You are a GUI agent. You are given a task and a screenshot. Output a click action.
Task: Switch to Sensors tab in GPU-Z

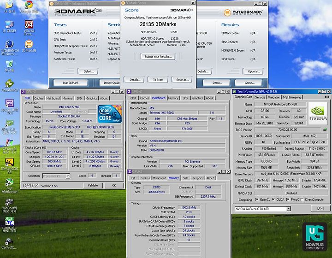(x=260, y=97)
